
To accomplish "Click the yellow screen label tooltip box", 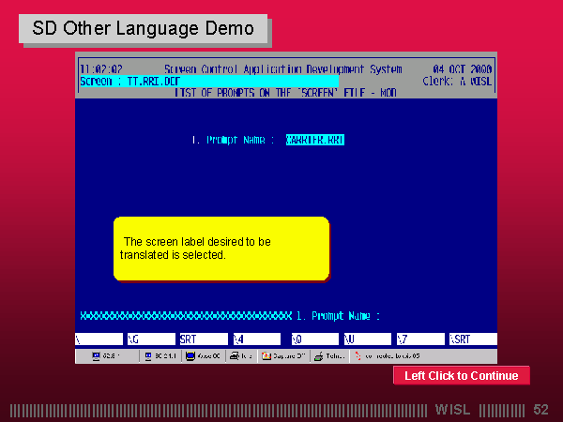I will coord(221,249).
